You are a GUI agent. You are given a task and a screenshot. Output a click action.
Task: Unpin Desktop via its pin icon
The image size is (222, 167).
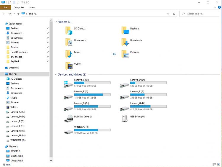point(48,28)
